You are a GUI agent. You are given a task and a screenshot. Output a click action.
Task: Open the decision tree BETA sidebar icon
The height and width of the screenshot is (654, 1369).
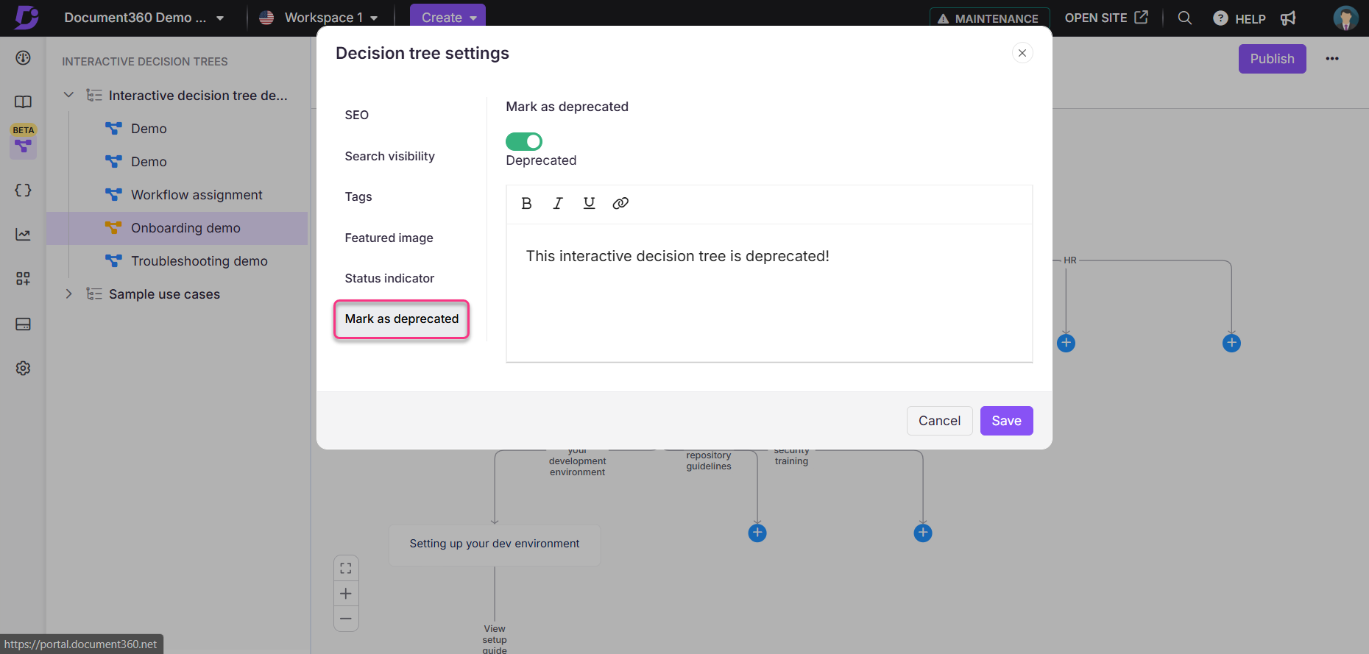pos(24,146)
